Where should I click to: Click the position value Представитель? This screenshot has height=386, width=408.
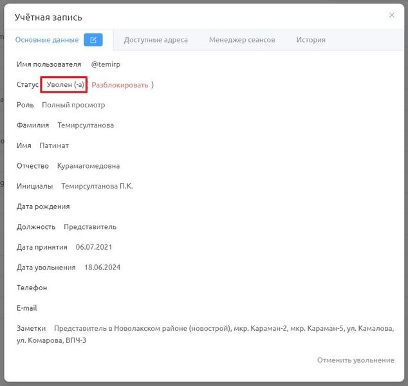(90, 227)
